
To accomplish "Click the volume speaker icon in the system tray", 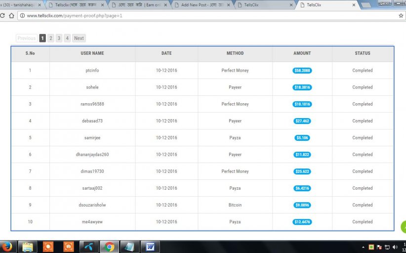I will 395,247.
